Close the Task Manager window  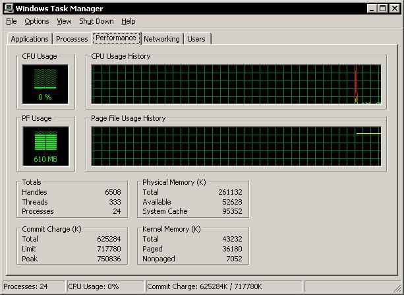tap(395, 9)
